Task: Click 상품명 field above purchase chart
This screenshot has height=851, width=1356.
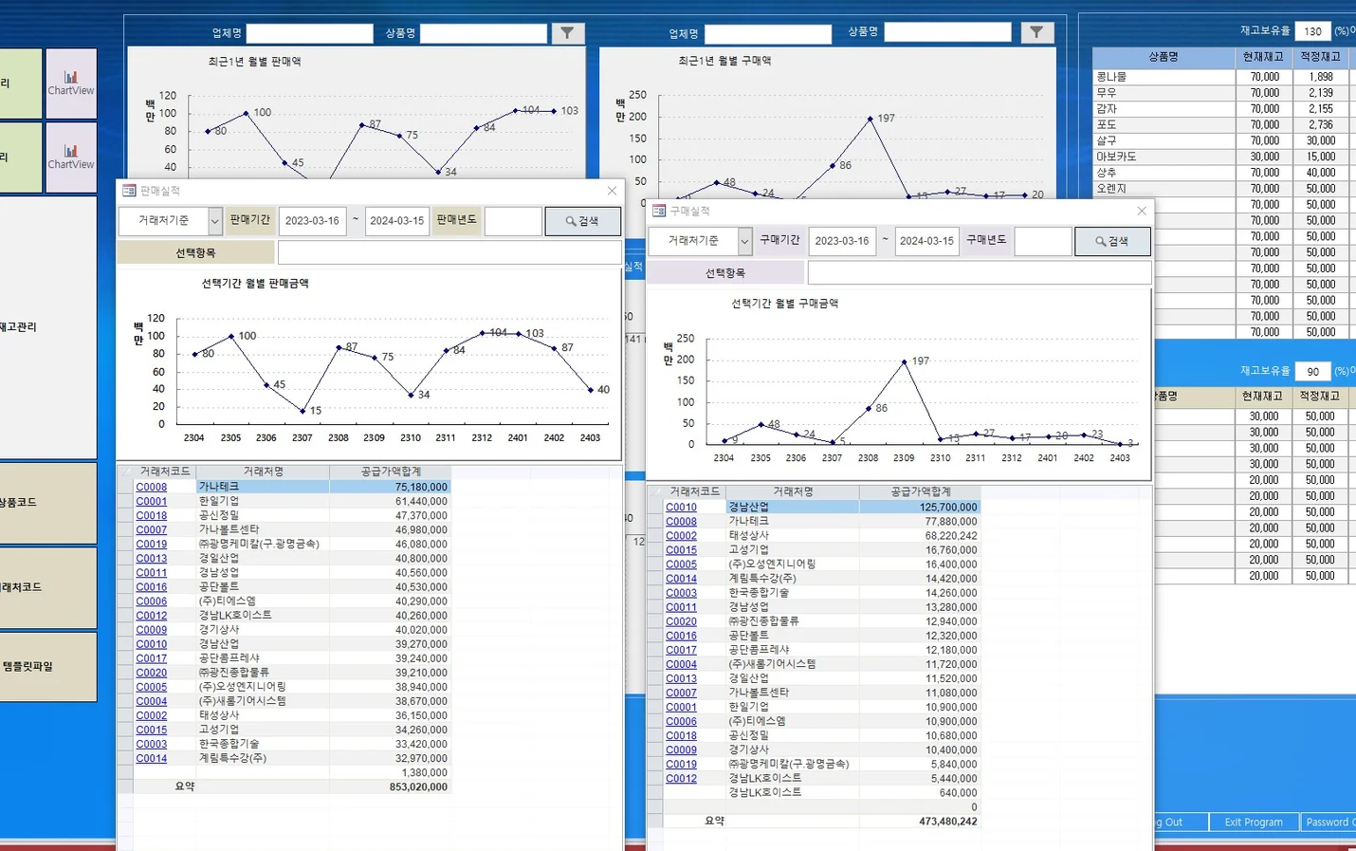Action: click(948, 32)
